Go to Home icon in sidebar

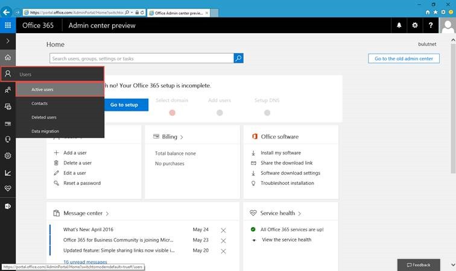pyautogui.click(x=8, y=57)
